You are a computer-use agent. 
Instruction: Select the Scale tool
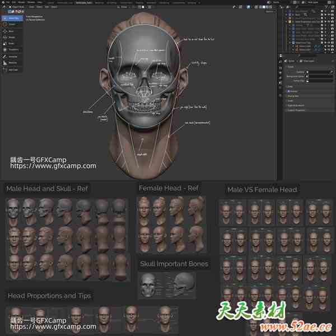tap(12, 44)
